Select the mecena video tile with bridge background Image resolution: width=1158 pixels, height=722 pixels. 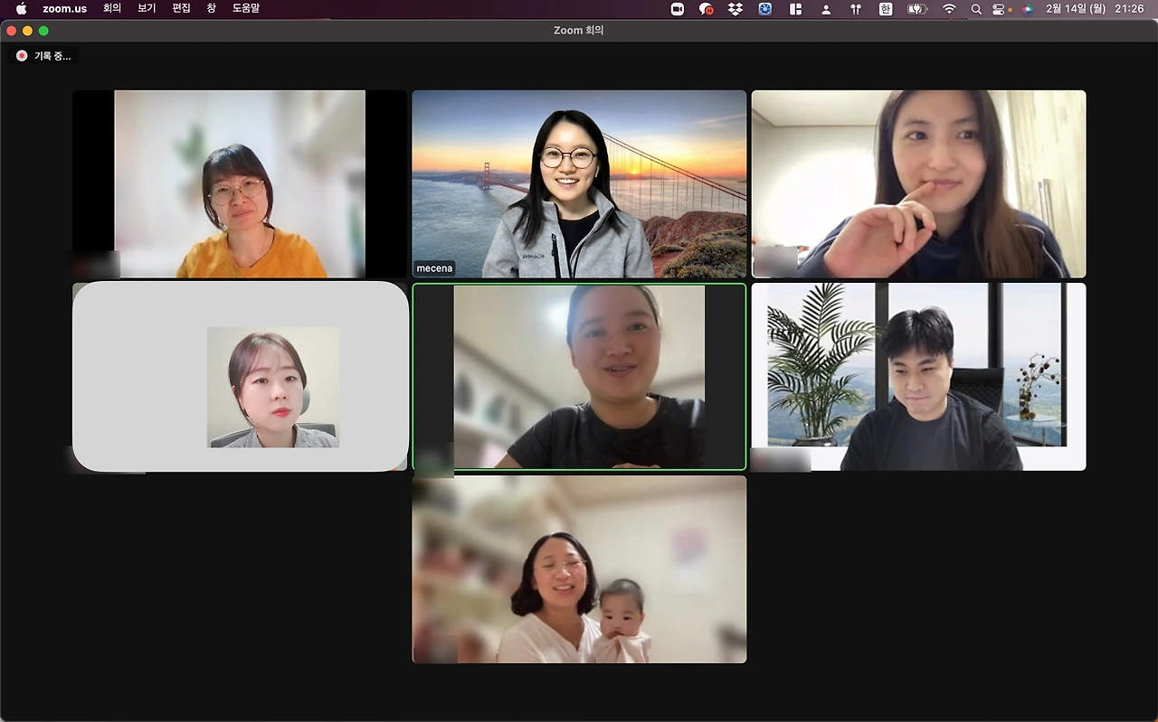[579, 183]
